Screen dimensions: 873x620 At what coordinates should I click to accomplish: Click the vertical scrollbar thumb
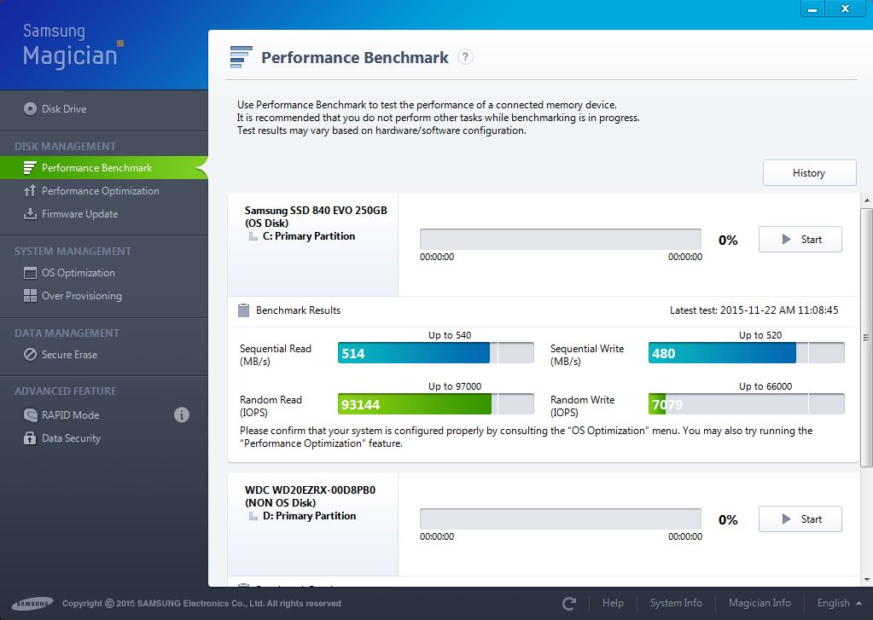click(x=866, y=337)
